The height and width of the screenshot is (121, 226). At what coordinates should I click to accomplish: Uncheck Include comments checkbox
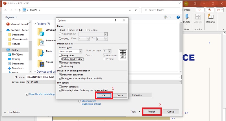click(60, 63)
